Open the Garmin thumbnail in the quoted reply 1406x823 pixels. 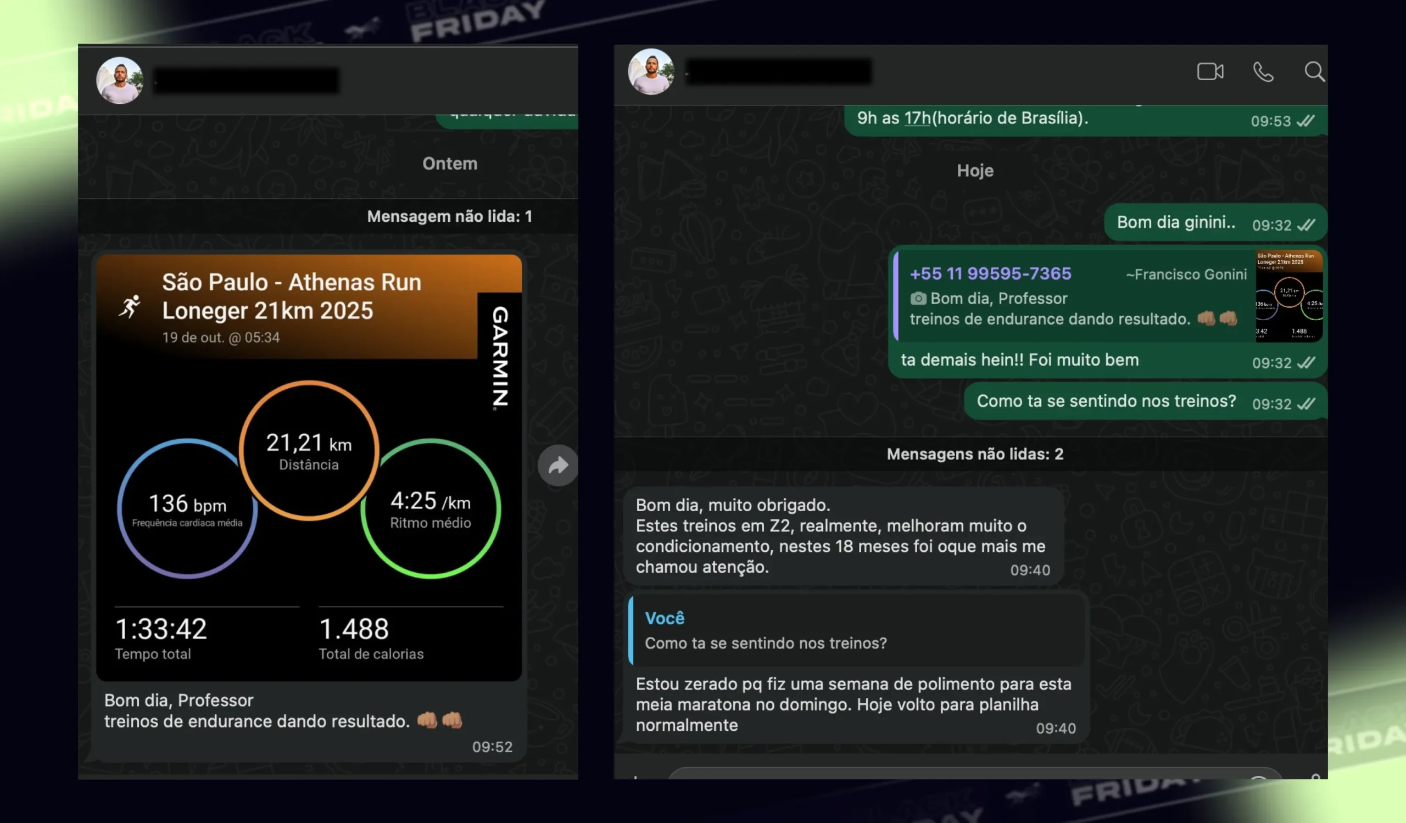tap(1289, 295)
